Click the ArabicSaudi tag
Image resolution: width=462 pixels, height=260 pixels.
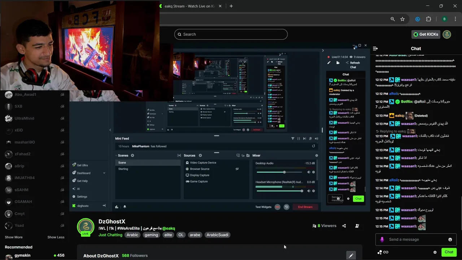[217, 235]
